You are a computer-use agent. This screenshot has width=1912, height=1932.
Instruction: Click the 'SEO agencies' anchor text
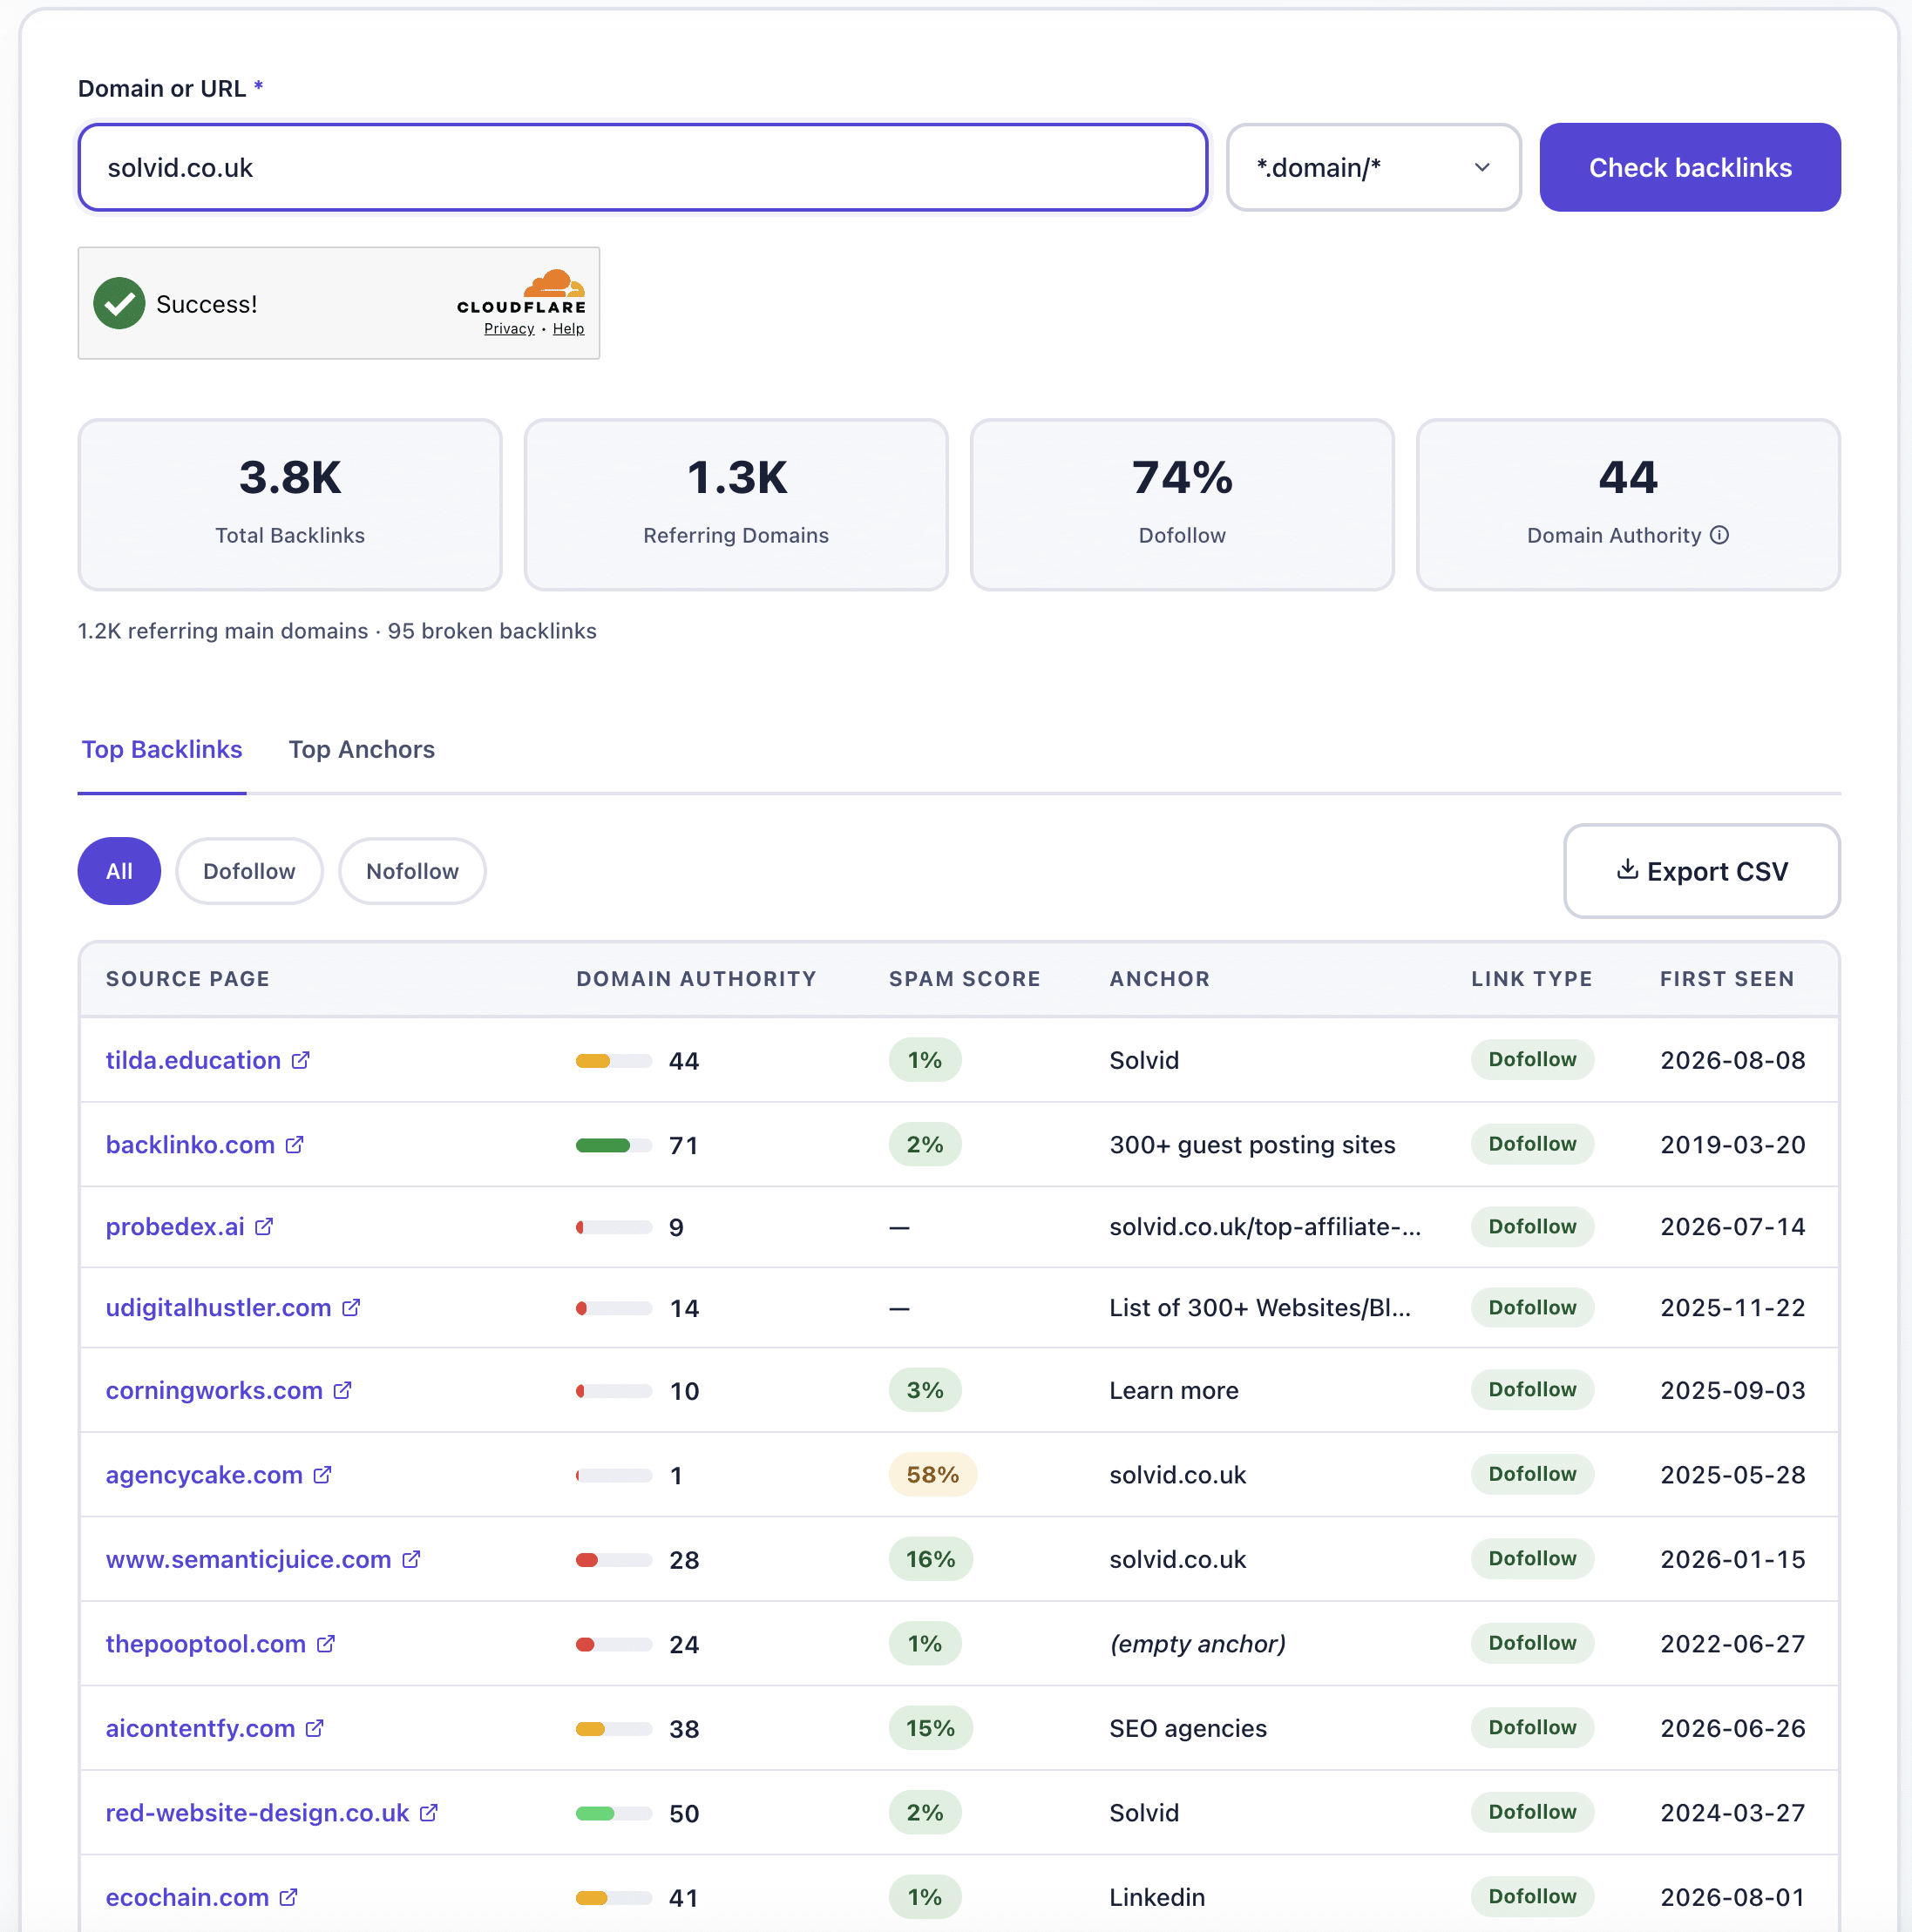click(1188, 1728)
